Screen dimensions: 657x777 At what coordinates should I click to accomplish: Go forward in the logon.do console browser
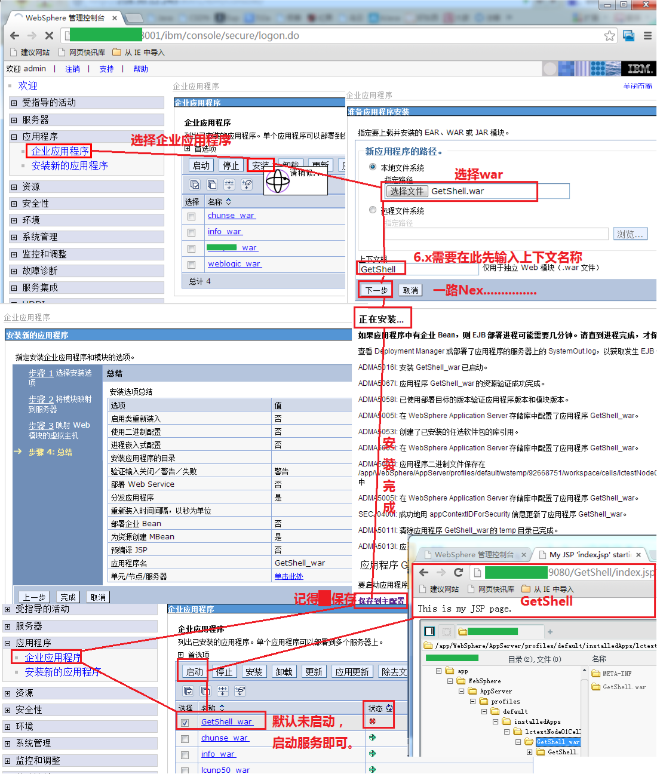pyautogui.click(x=32, y=36)
